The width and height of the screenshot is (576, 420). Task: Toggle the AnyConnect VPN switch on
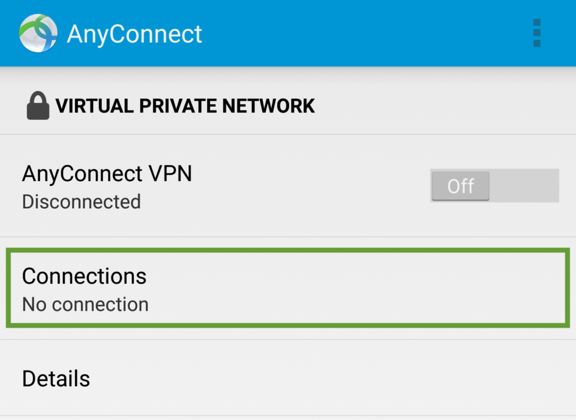coord(494,185)
